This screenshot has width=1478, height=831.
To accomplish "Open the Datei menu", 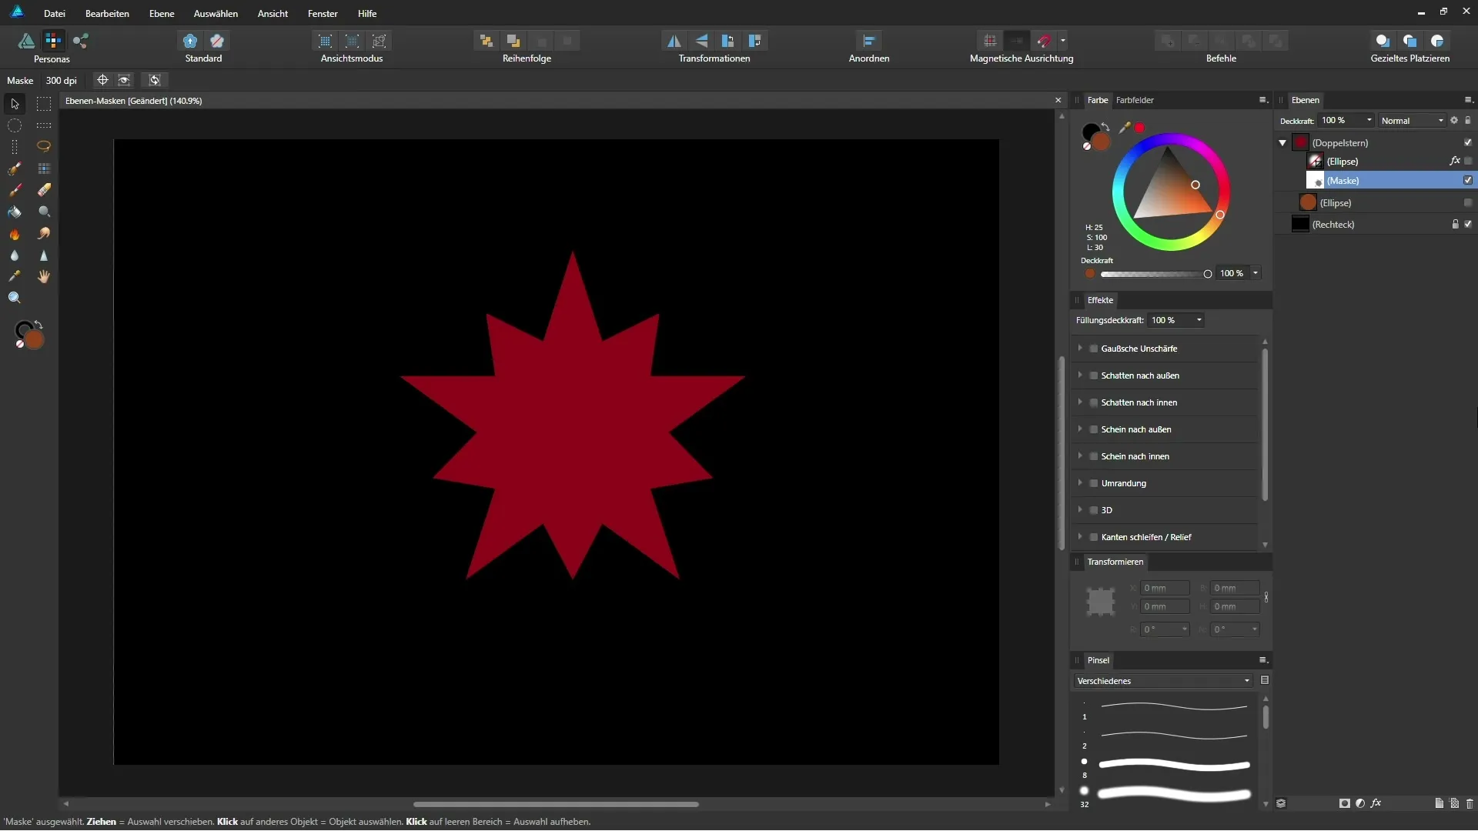I will [x=55, y=13].
